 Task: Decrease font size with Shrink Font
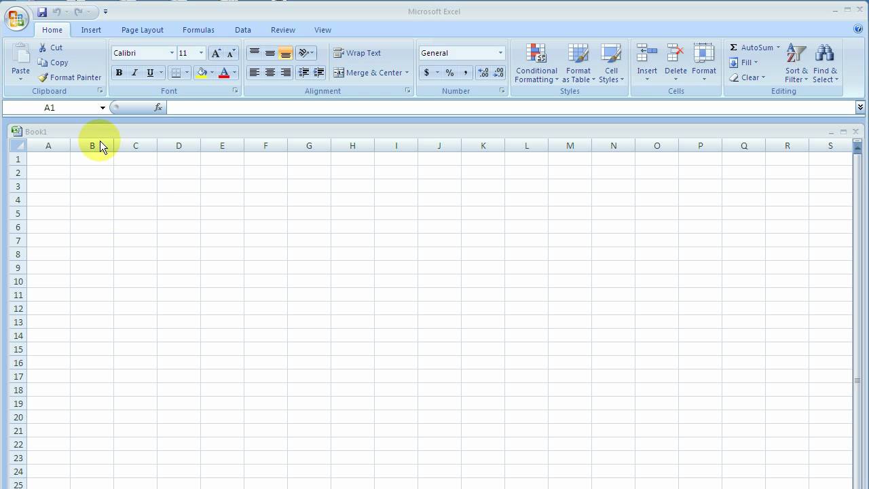(231, 53)
